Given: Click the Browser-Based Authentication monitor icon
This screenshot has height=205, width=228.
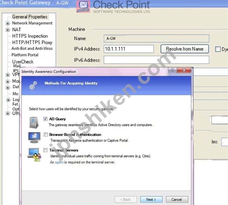Looking at the screenshot, I should click(x=34, y=137).
